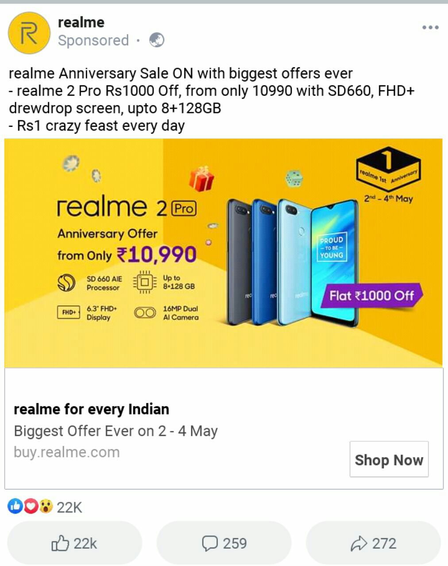Open the buy.realme.com link

(x=67, y=452)
